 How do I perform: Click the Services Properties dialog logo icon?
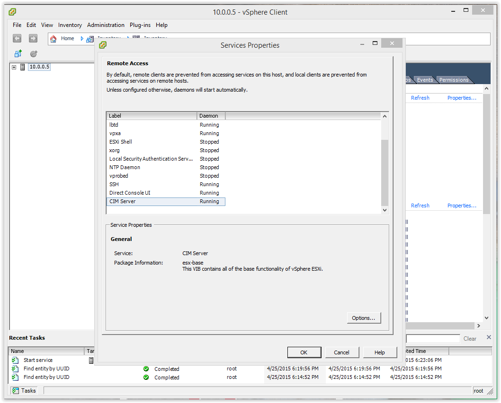click(103, 45)
